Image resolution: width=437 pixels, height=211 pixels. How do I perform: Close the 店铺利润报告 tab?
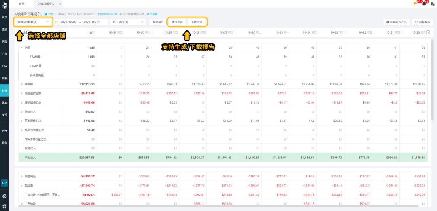pos(60,4)
